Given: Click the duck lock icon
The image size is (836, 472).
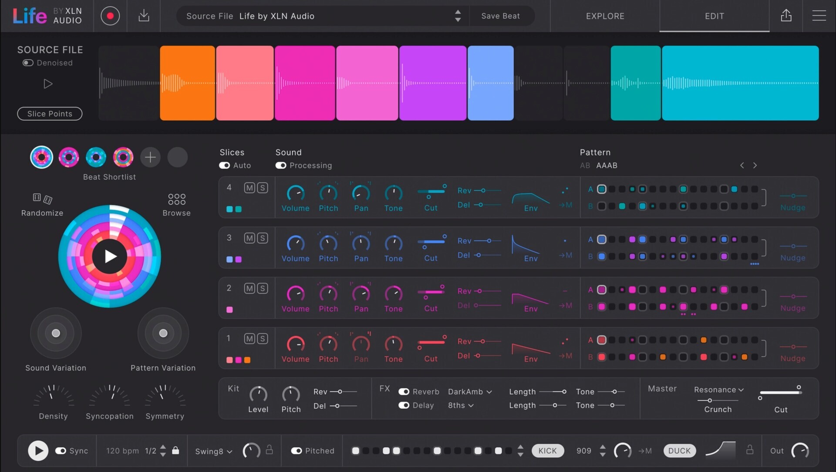Looking at the screenshot, I should 750,450.
